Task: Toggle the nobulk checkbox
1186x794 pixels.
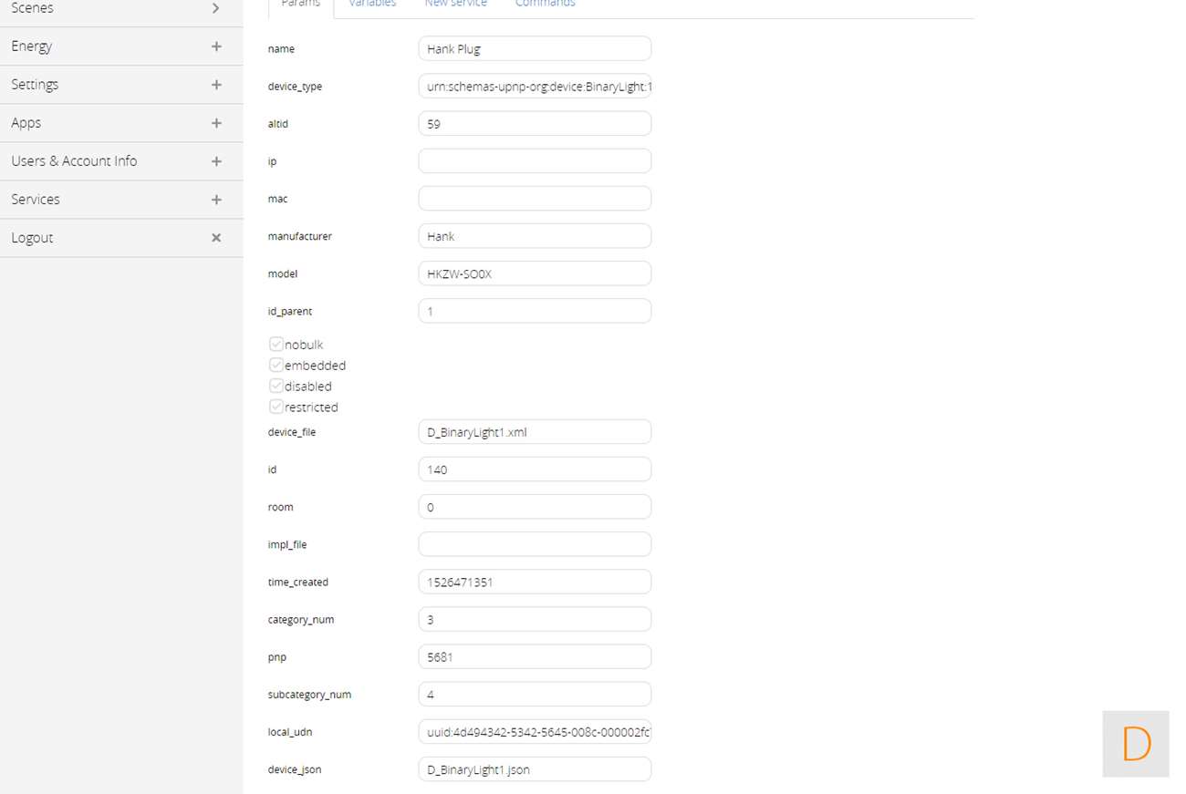Action: point(276,345)
